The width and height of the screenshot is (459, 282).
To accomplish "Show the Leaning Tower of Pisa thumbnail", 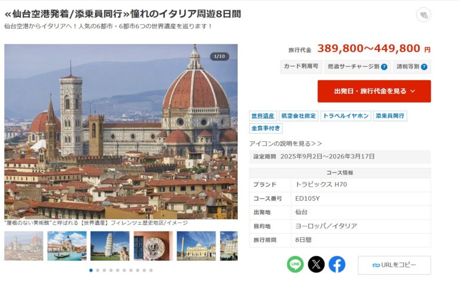I will [x=110, y=246].
